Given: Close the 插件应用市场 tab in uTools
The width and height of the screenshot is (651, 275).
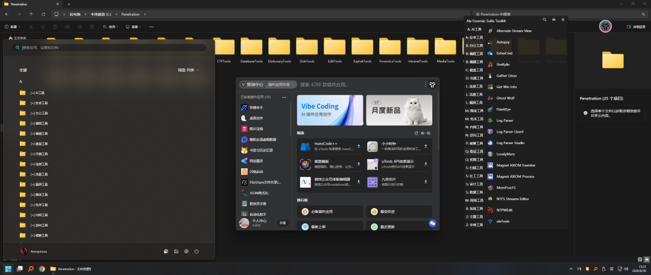Looking at the screenshot, I should click(294, 84).
